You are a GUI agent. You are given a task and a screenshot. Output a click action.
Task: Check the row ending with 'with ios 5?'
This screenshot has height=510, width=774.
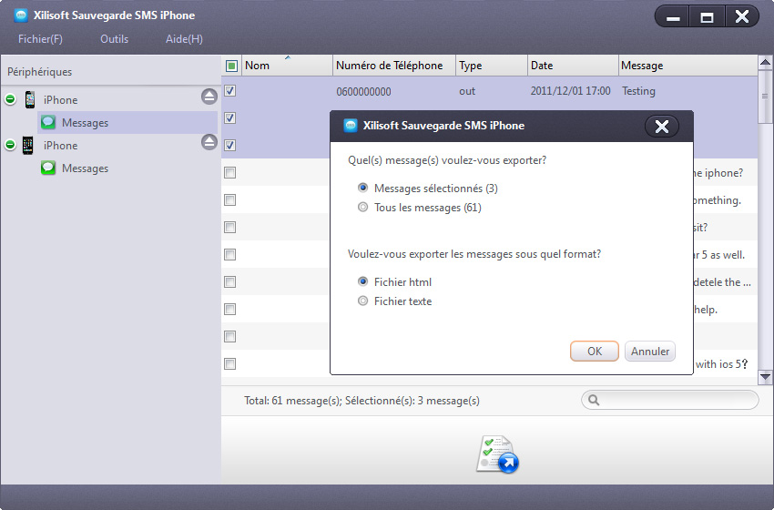[x=230, y=364]
